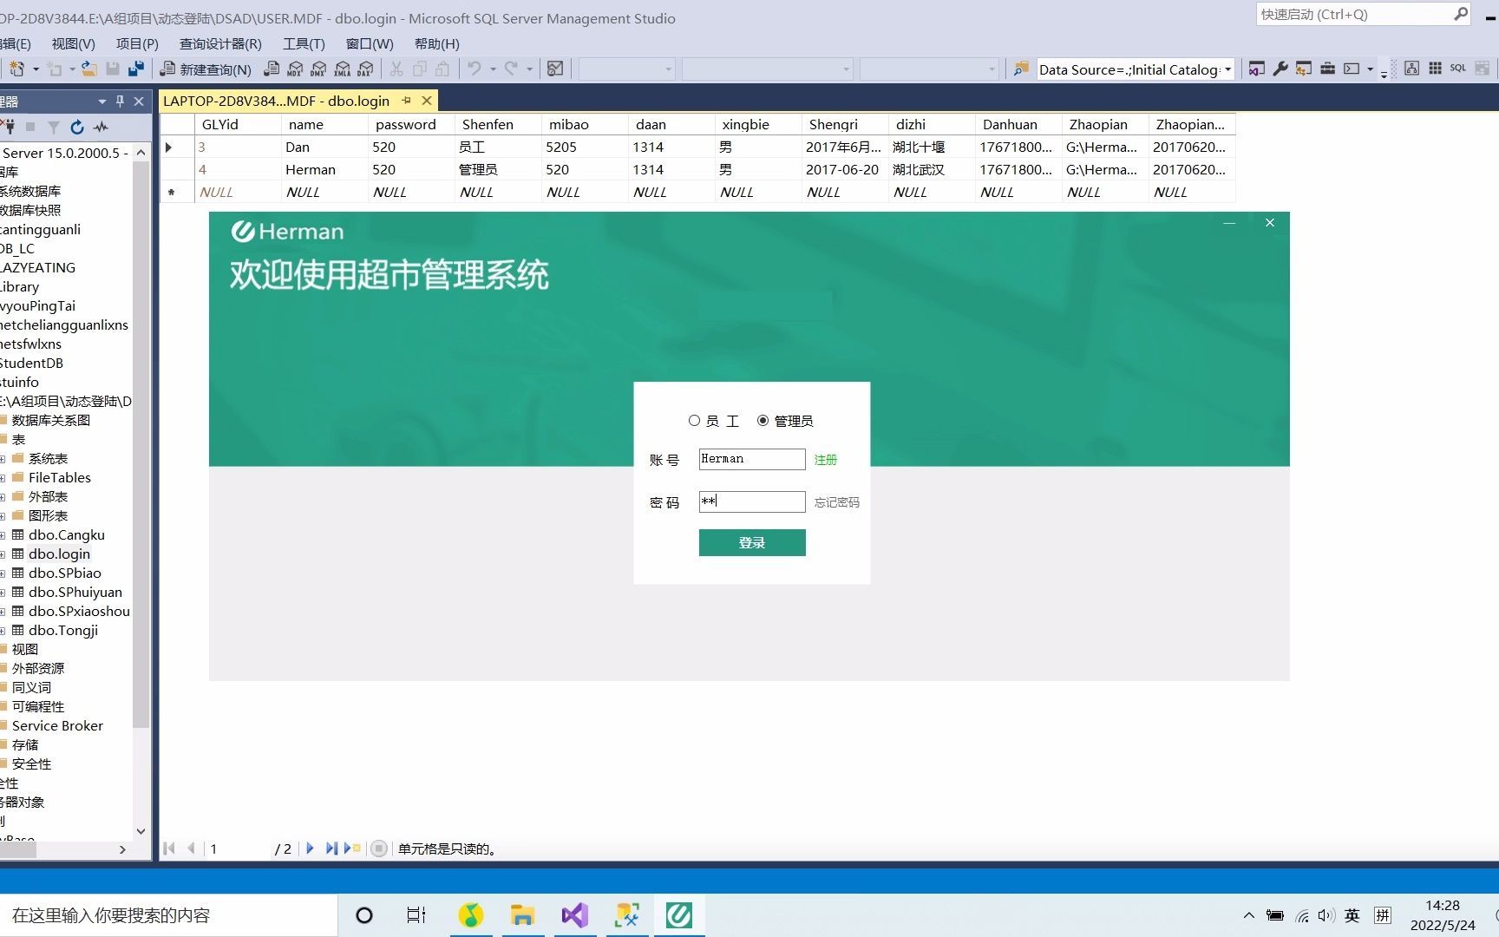This screenshot has width=1499, height=937.
Task: Open the Data Source combo box dropdown
Action: pos(1228,69)
